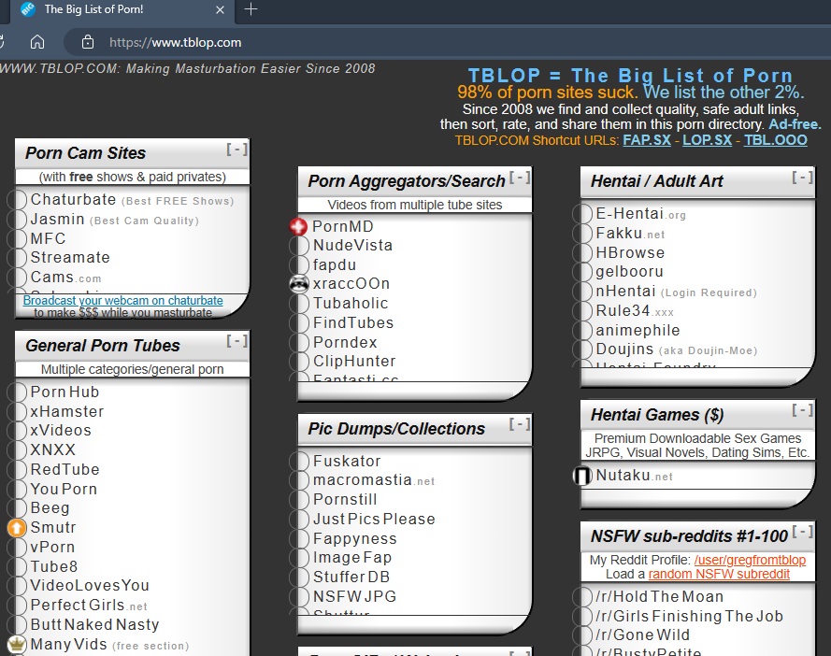Open the Jasmin link
Viewport: 831px width, 656px height.
coord(57,220)
